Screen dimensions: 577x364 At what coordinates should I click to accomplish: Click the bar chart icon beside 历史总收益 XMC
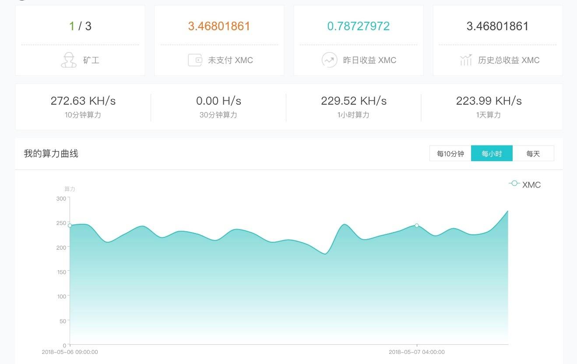point(466,60)
